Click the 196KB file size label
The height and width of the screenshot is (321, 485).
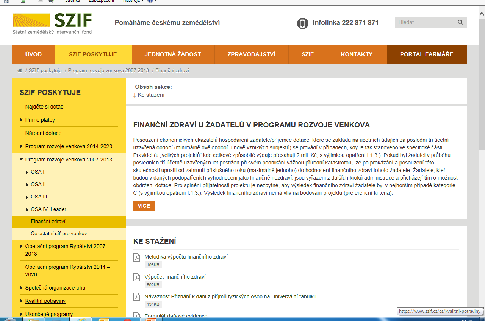[153, 265]
